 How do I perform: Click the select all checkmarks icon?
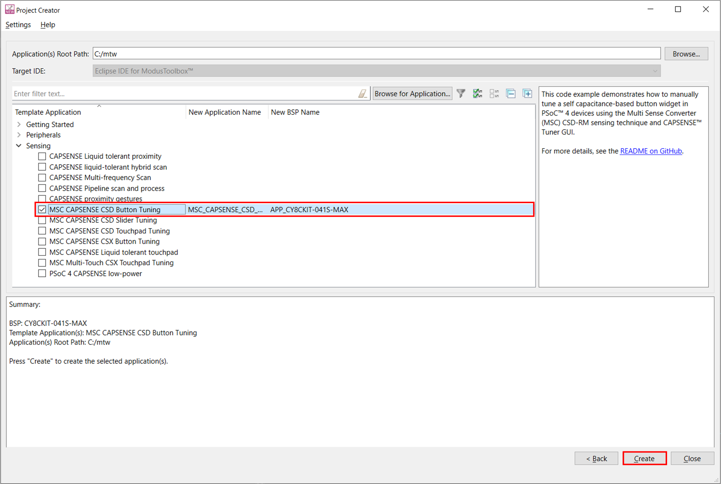click(477, 94)
